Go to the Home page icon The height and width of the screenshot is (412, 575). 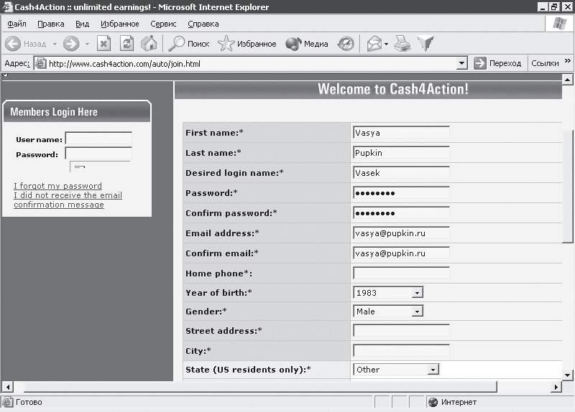click(x=149, y=44)
